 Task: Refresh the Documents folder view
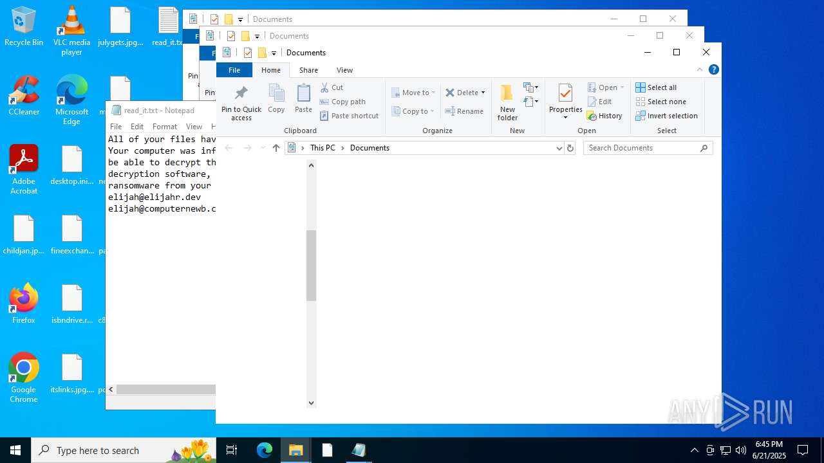(570, 148)
